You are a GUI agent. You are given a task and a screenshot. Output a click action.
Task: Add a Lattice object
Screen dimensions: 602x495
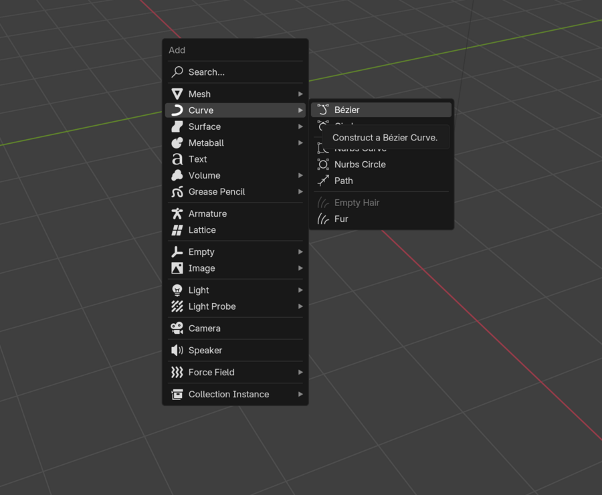(x=235, y=230)
